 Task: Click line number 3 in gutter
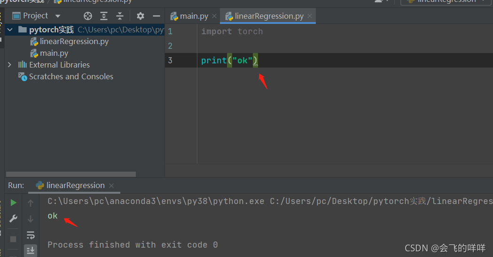point(170,60)
